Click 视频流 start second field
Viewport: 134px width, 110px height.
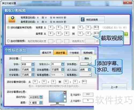click(67, 28)
